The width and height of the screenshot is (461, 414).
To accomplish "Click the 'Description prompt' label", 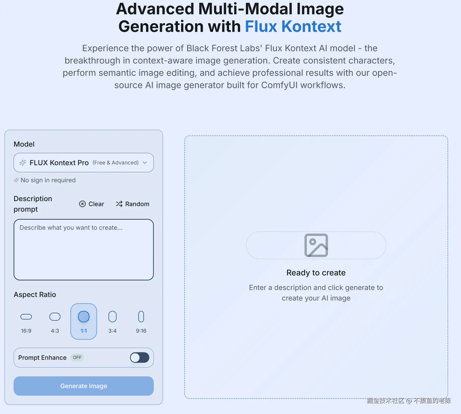I will [x=33, y=204].
